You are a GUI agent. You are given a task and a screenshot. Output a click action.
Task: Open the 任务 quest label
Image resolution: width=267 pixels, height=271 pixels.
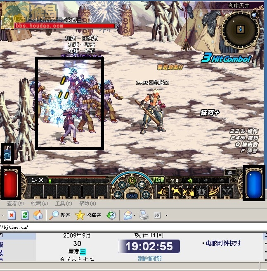pos(174,181)
